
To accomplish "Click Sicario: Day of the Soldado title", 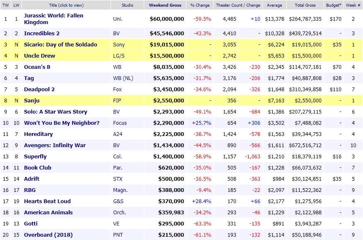I will [x=60, y=44].
